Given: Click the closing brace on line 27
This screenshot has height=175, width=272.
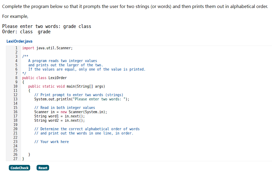Looking at the screenshot, I should (x=23, y=158).
